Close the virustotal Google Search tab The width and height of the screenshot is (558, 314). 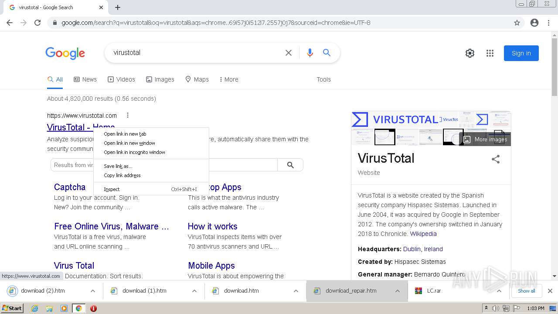(x=101, y=7)
